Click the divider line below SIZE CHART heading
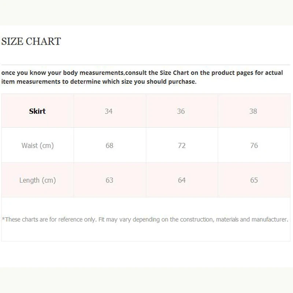The image size is (293, 293). coord(146,65)
